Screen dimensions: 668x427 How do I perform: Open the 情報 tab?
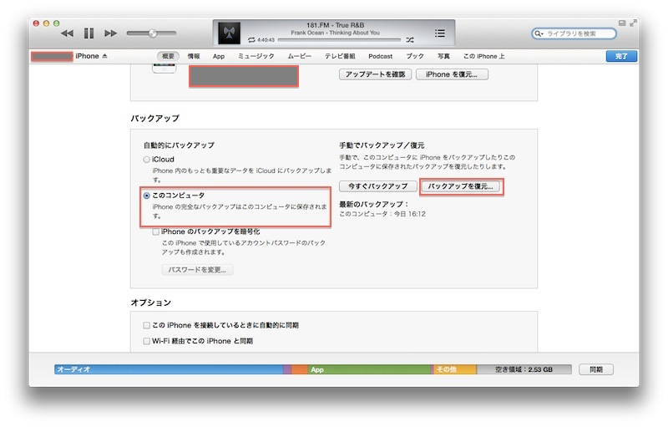click(x=194, y=56)
